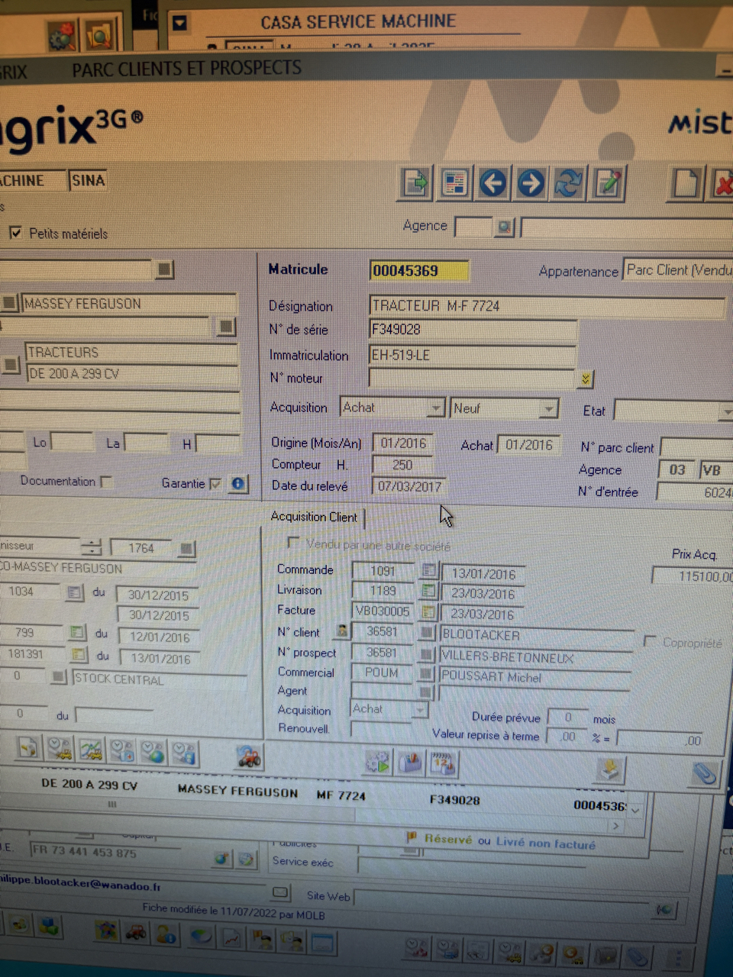
Task: Open the Livraison document lookup icon
Action: pyautogui.click(x=428, y=591)
